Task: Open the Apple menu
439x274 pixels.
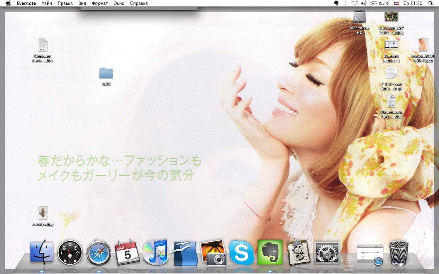Action: click(x=8, y=3)
